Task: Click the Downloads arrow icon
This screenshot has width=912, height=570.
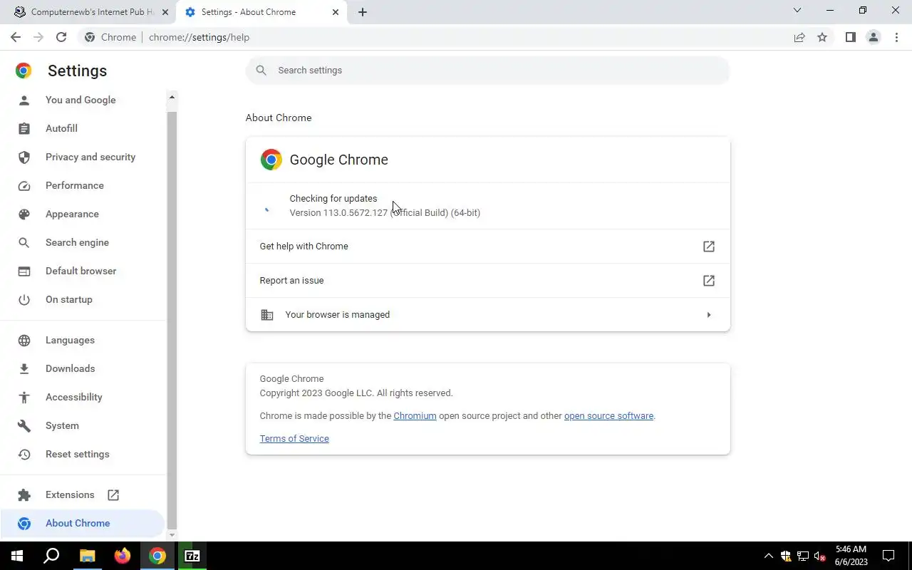Action: tap(24, 368)
